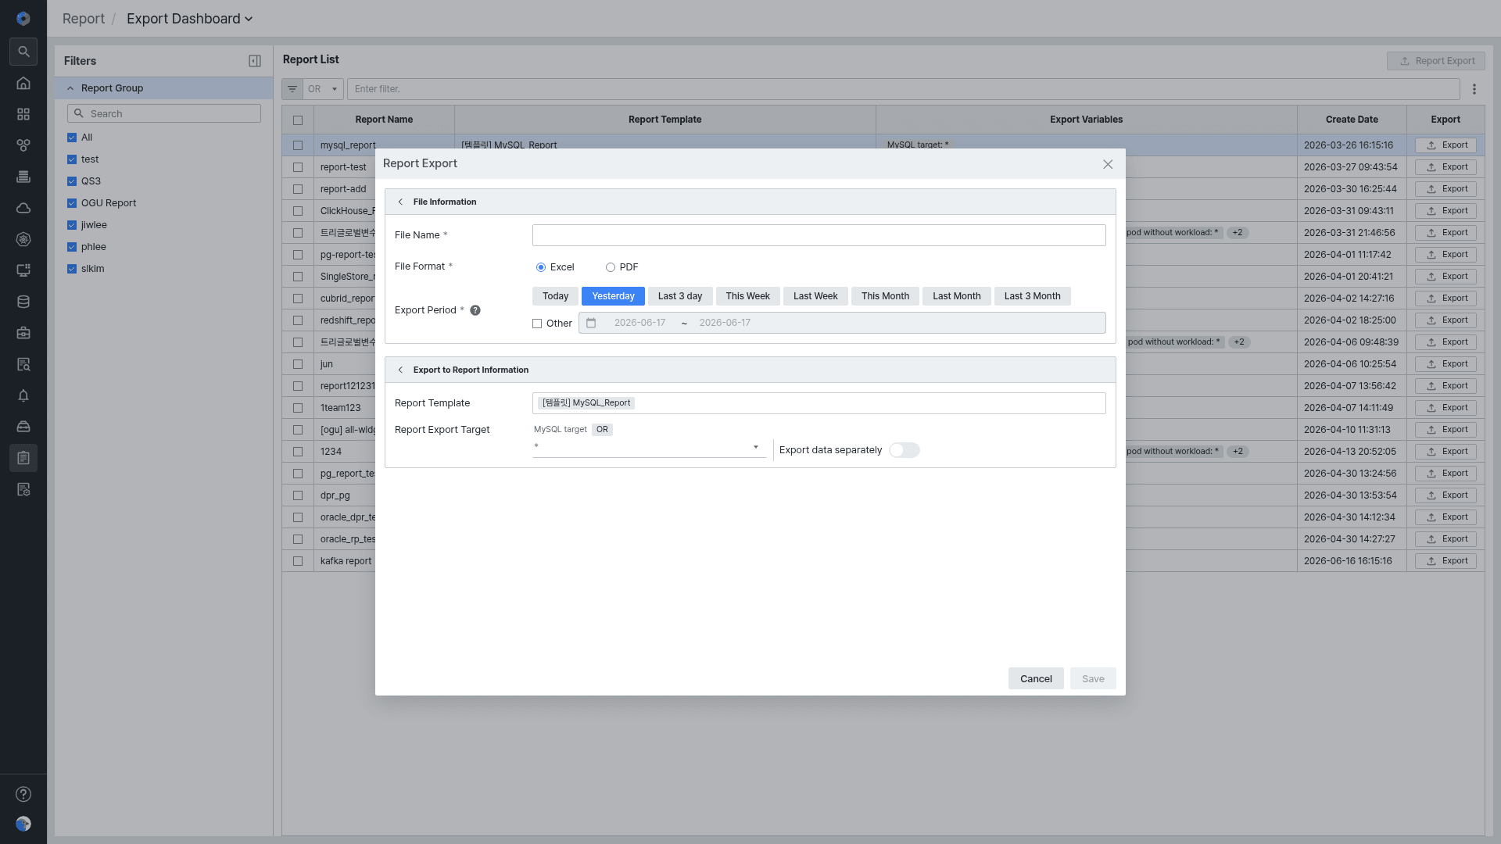Go to home icon in sidebar
The height and width of the screenshot is (844, 1501).
[x=23, y=83]
